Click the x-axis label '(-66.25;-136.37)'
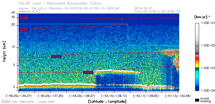 tap(19, 96)
